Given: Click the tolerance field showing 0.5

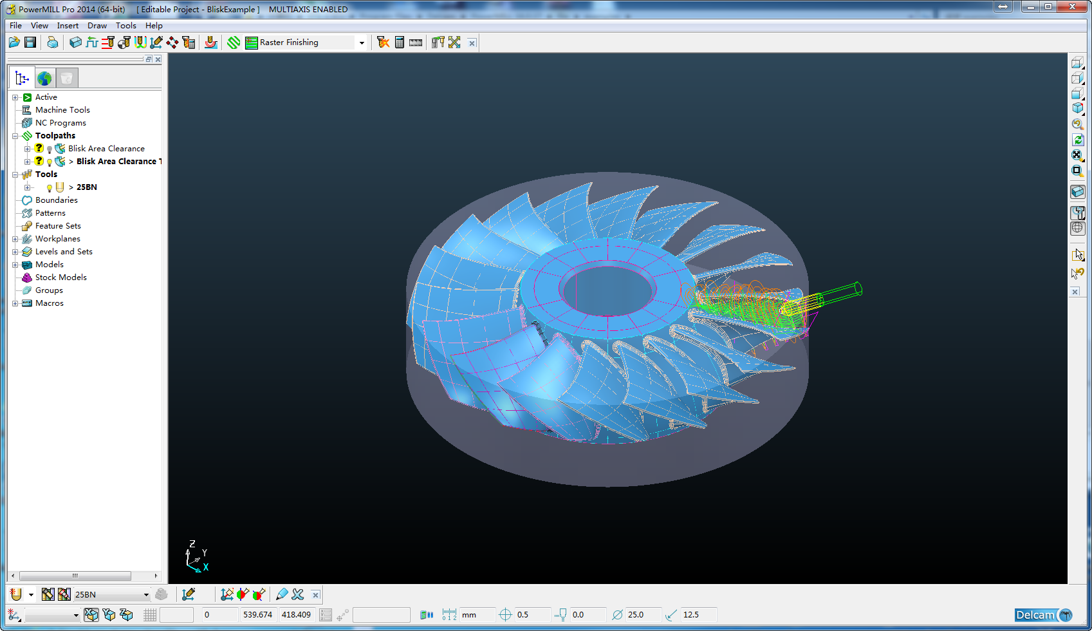Looking at the screenshot, I should point(533,615).
